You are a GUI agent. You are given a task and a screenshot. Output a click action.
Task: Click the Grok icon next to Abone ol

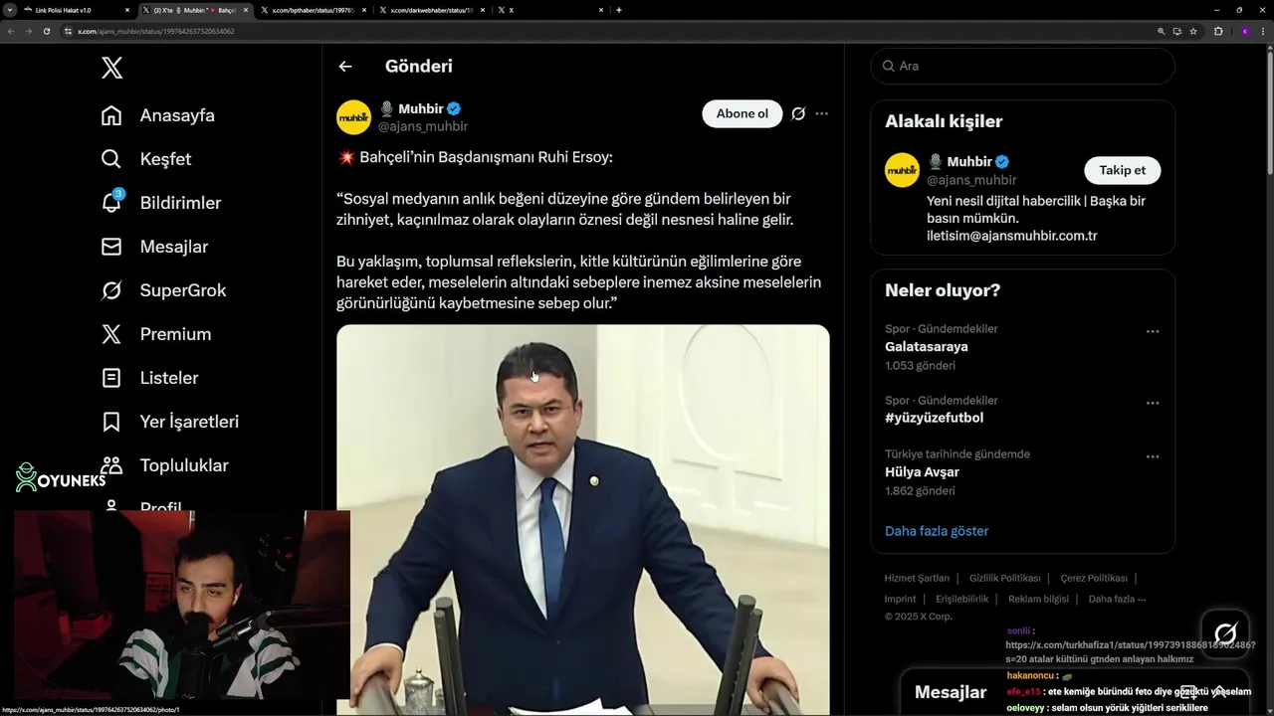[798, 113]
